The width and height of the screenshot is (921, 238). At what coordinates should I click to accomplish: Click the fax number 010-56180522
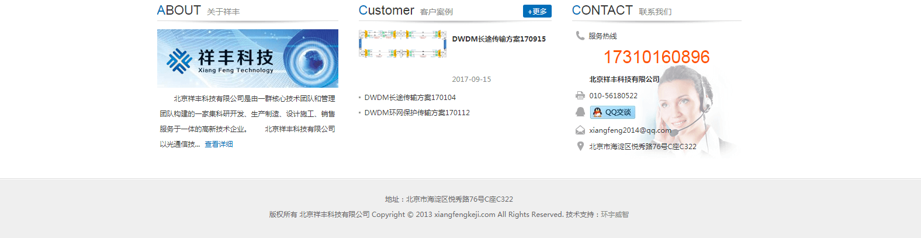[x=613, y=95]
